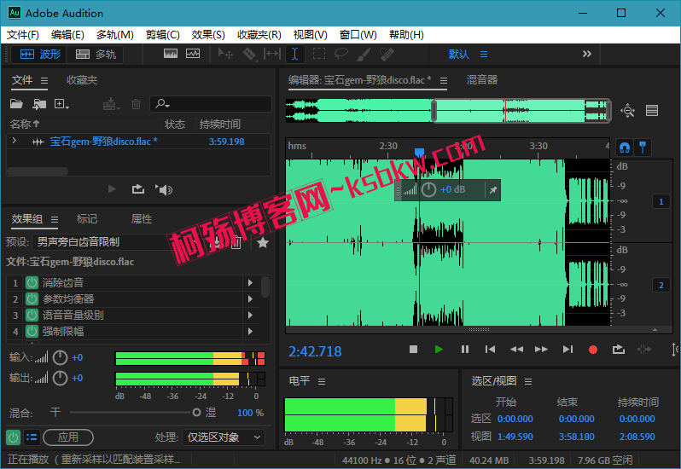Click the green Play button

click(x=439, y=350)
